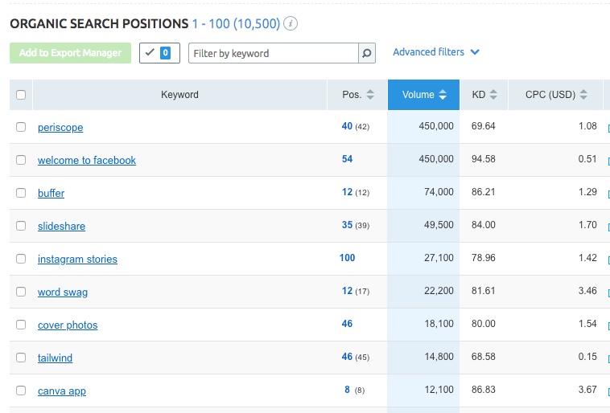
Task: Tick the slideshare row checkbox
Action: (x=21, y=226)
